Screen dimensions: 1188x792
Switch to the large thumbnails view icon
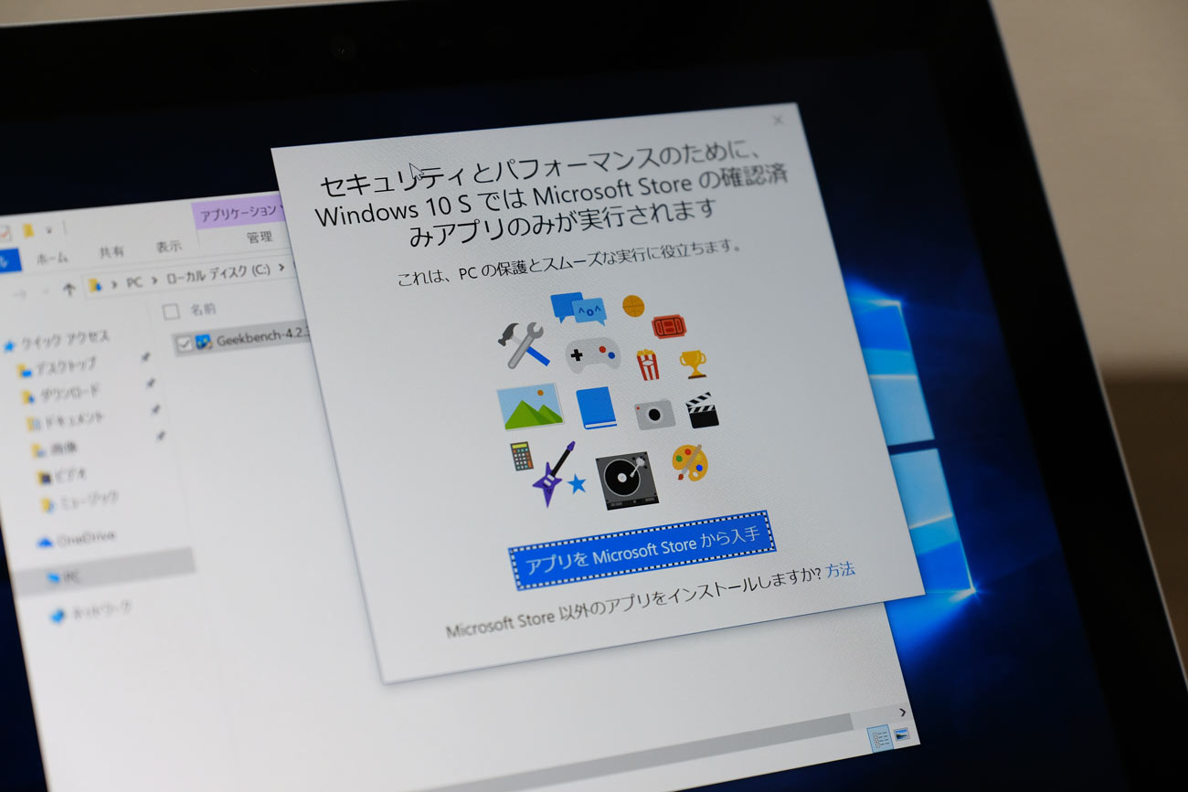point(902,733)
